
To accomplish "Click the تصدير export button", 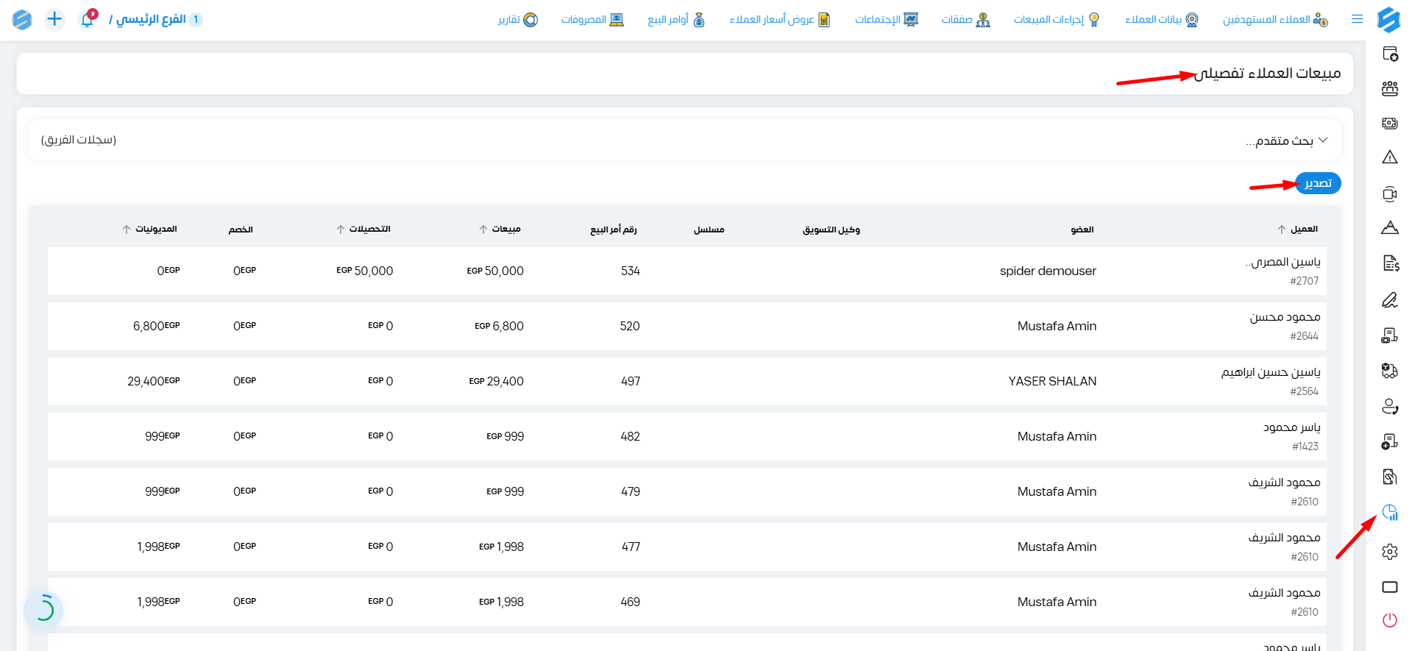I will coord(1318,183).
